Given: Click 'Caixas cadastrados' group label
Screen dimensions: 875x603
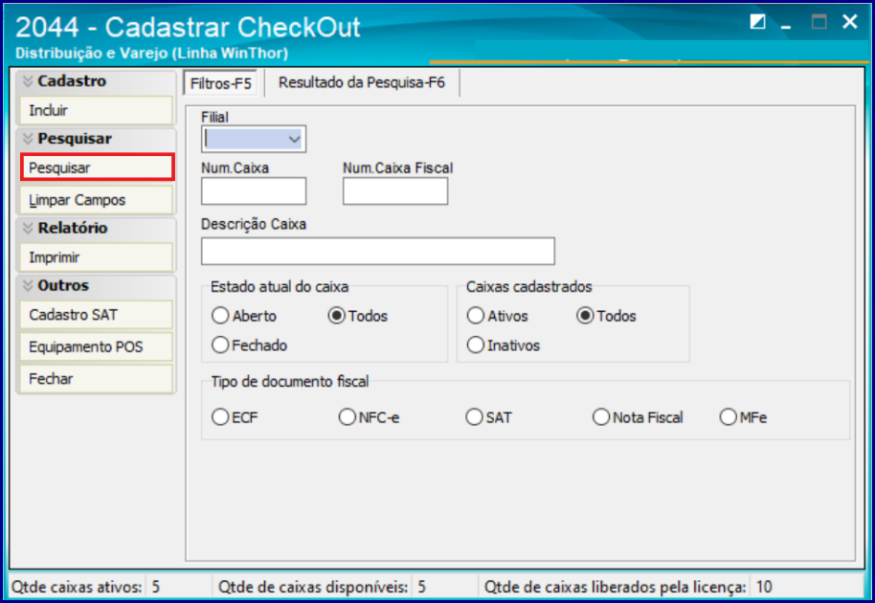Looking at the screenshot, I should [x=529, y=287].
